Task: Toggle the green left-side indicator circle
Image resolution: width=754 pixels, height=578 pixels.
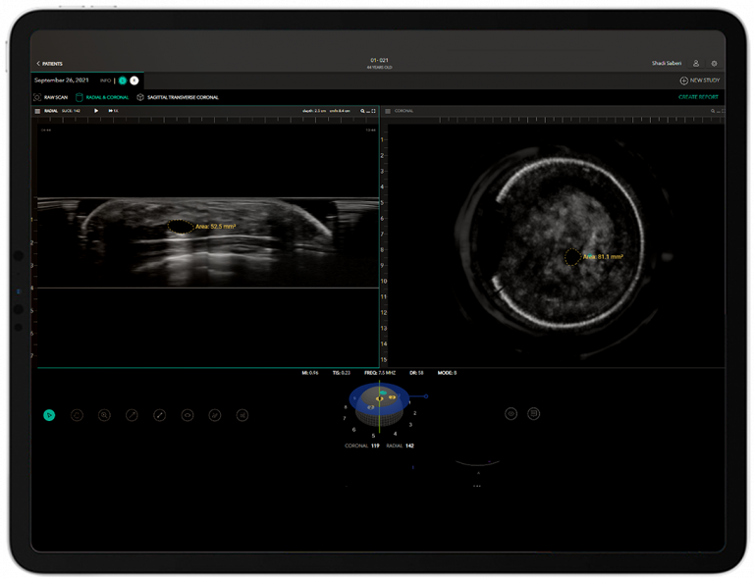Action: pyautogui.click(x=123, y=80)
